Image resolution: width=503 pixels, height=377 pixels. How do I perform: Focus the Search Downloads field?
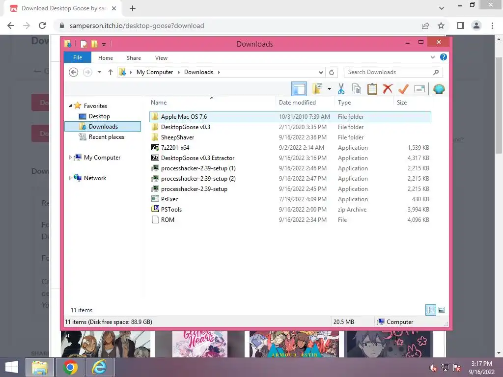[x=393, y=72]
